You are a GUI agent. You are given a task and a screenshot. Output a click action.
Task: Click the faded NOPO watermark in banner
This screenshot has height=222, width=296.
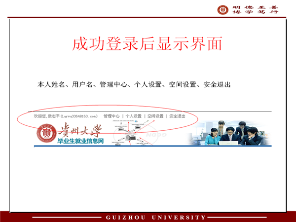pyautogui.click(x=157, y=132)
